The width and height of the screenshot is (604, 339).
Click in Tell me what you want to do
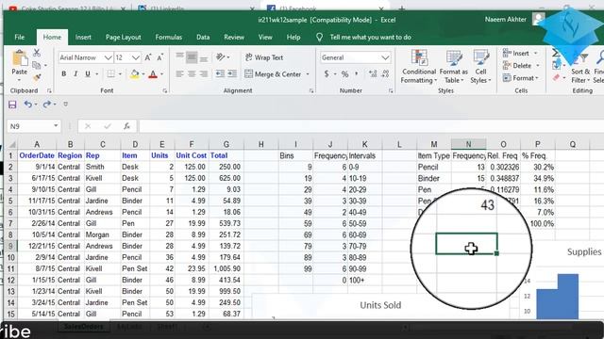pyautogui.click(x=370, y=38)
